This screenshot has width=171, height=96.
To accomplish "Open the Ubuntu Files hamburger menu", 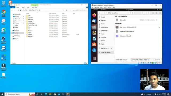I will click(x=149, y=13).
